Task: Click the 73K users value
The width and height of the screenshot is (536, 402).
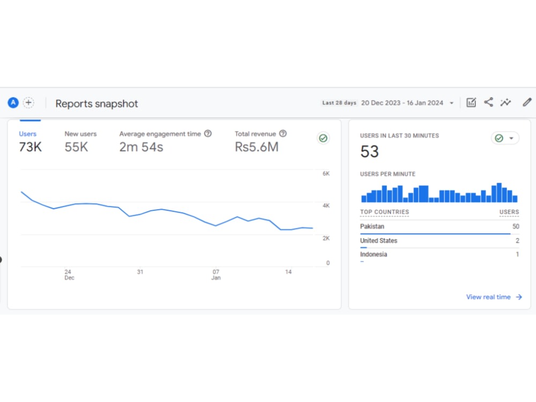Action: click(30, 147)
